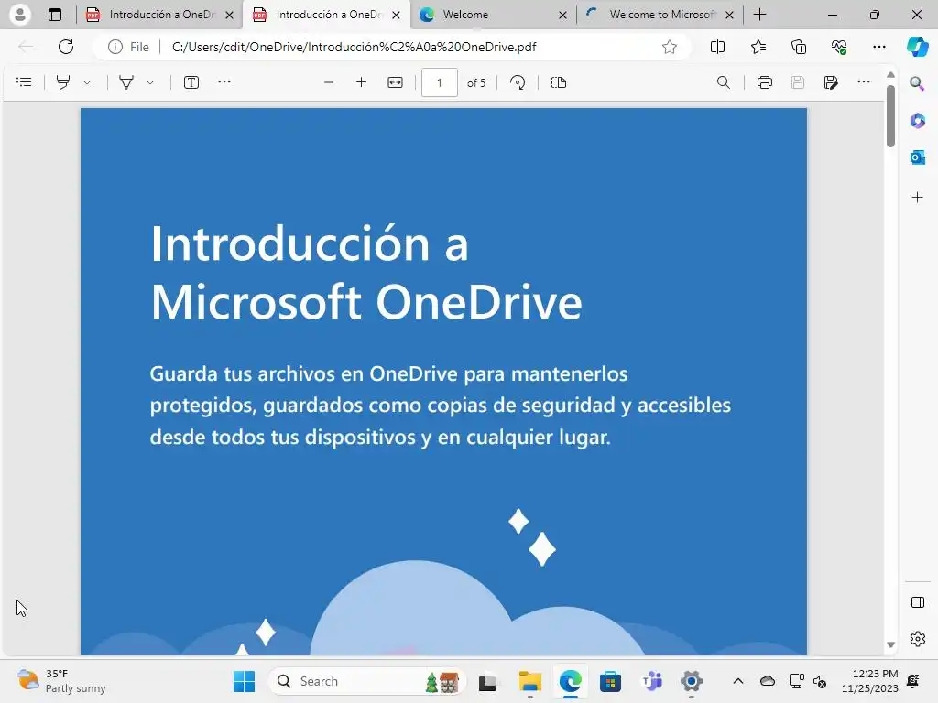Open the sidebar Search tool
This screenshot has width=938, height=703.
[x=917, y=83]
